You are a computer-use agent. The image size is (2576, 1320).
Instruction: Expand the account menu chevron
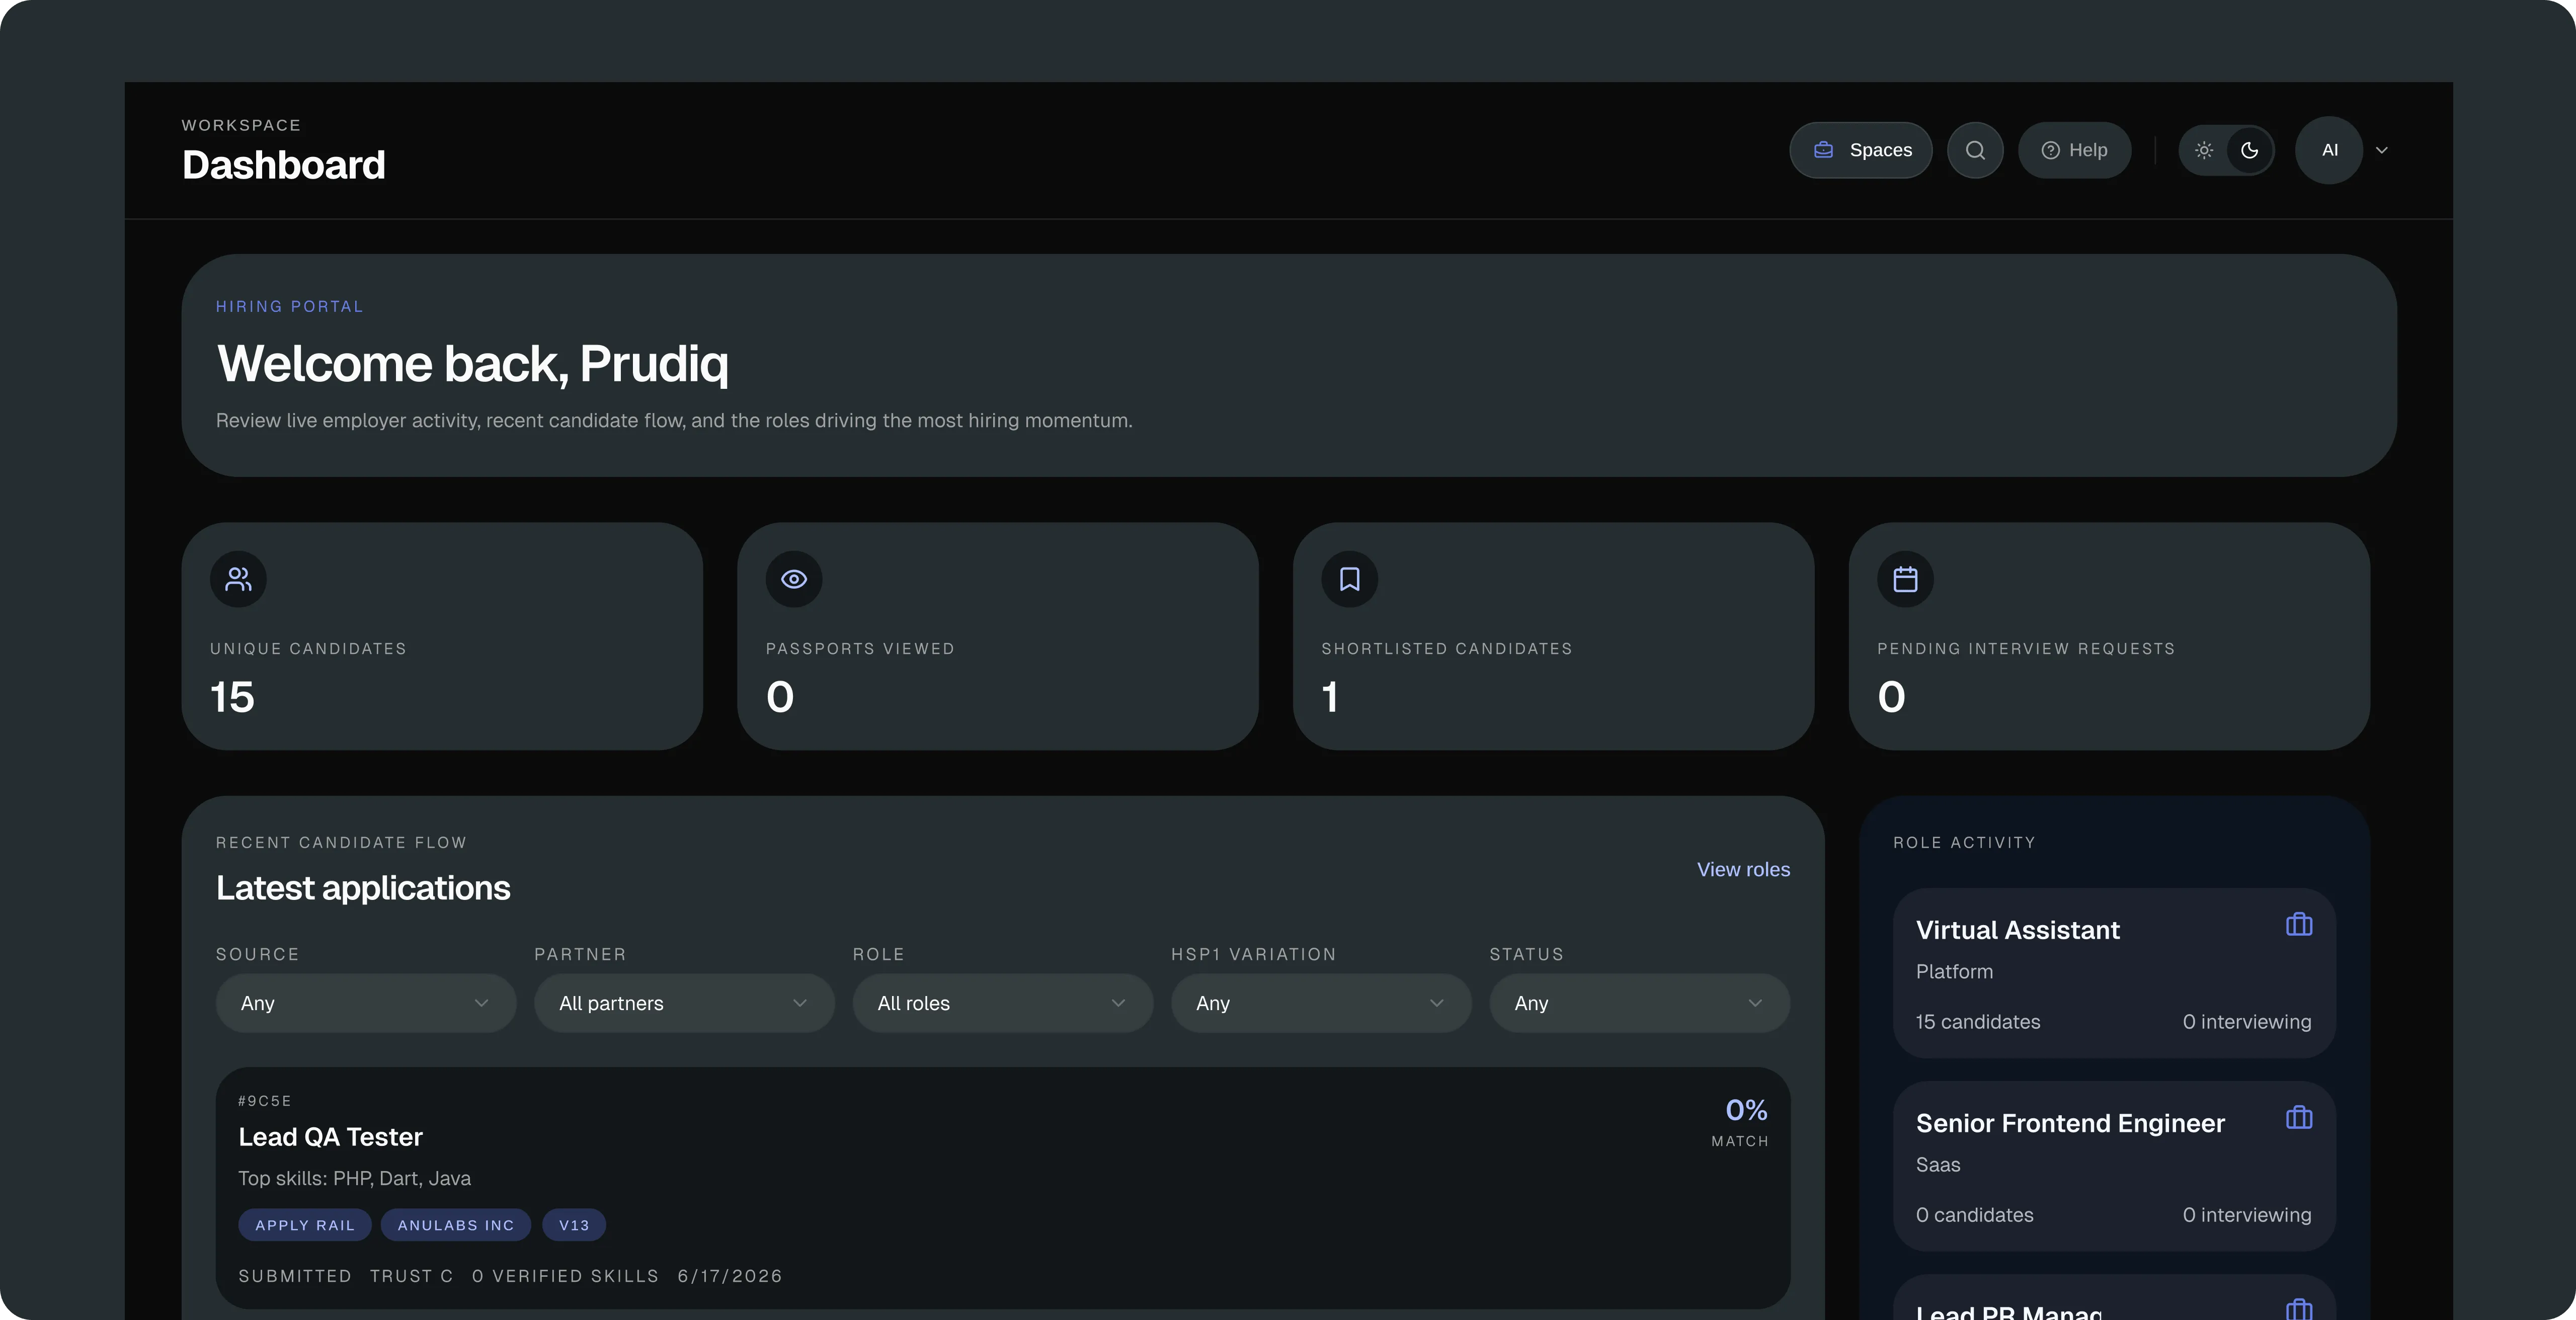point(2382,150)
